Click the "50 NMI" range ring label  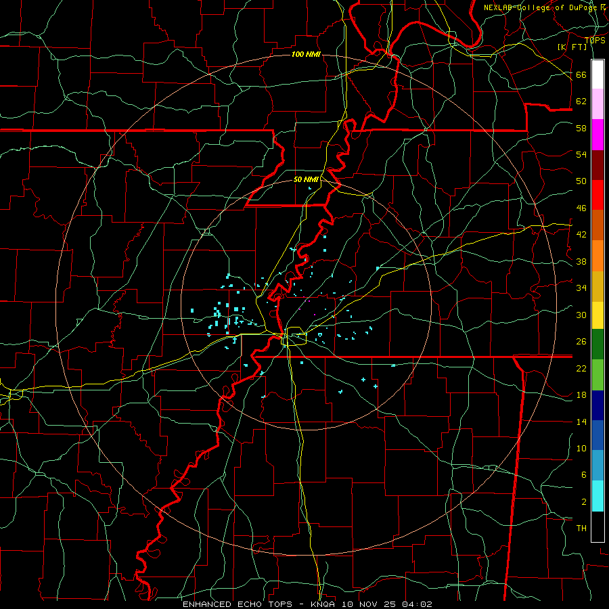[306, 179]
